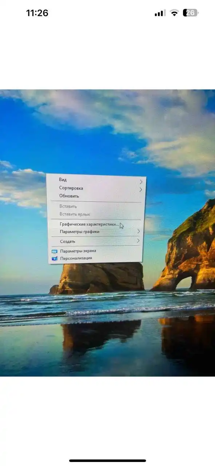Open Графические характеристики... item
The image size is (215, 466).
pos(89,224)
